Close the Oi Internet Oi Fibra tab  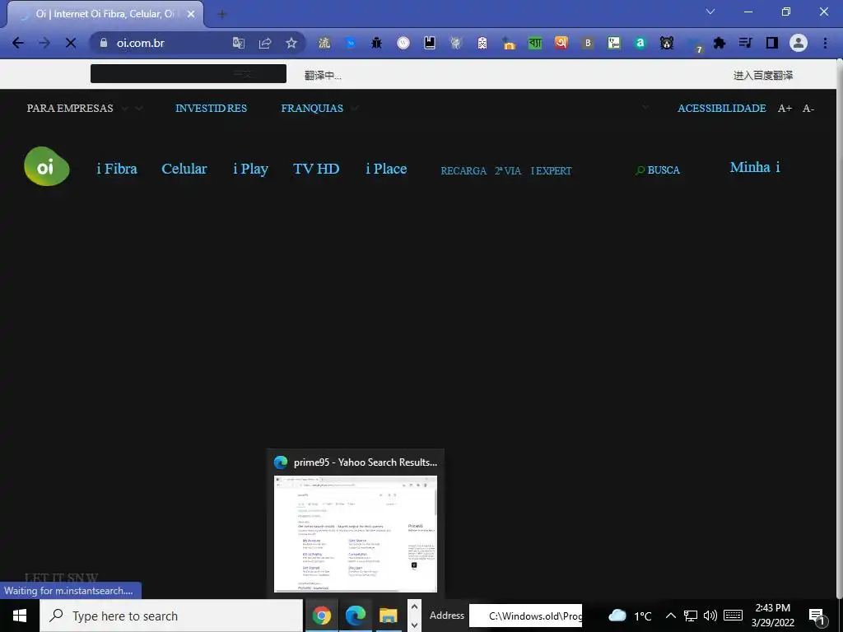pyautogui.click(x=191, y=14)
